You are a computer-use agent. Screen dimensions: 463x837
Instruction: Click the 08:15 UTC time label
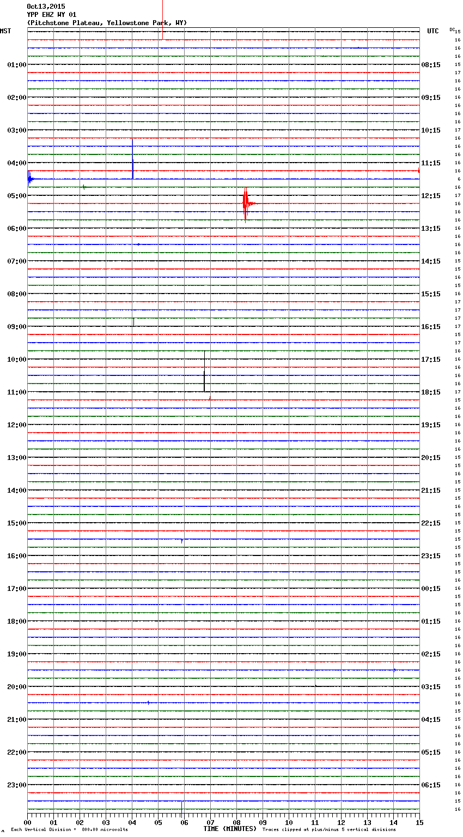click(x=431, y=65)
